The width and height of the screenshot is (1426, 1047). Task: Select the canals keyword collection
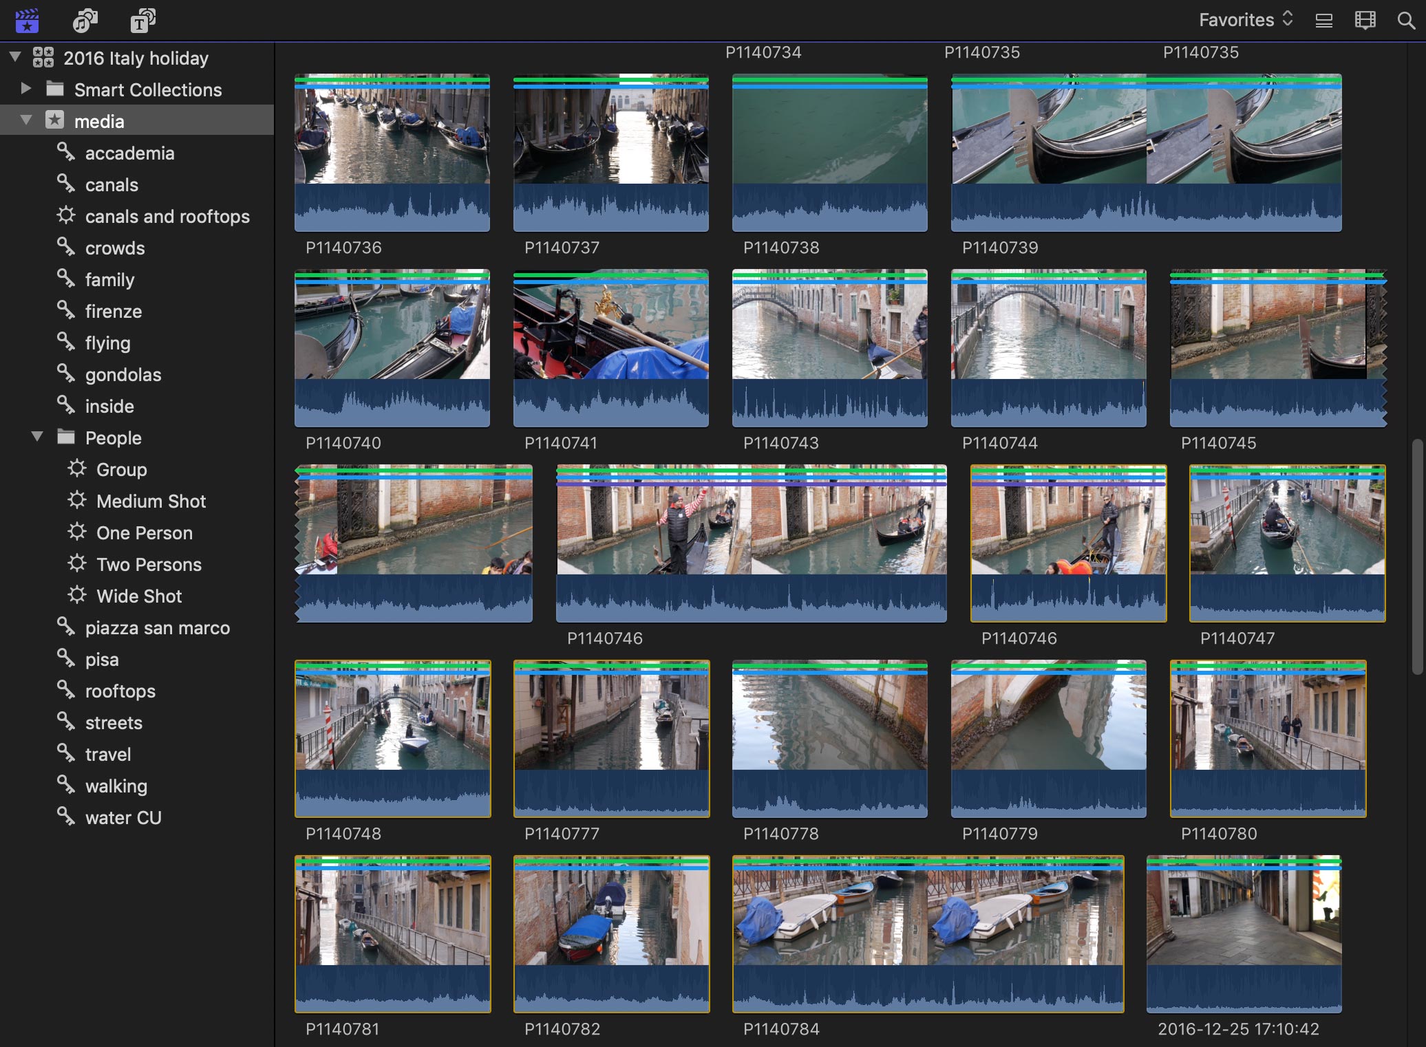111,185
